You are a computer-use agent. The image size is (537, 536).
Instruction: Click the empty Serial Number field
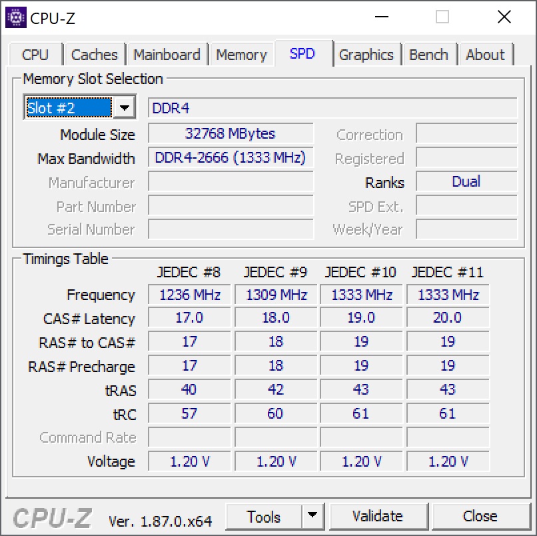point(231,229)
